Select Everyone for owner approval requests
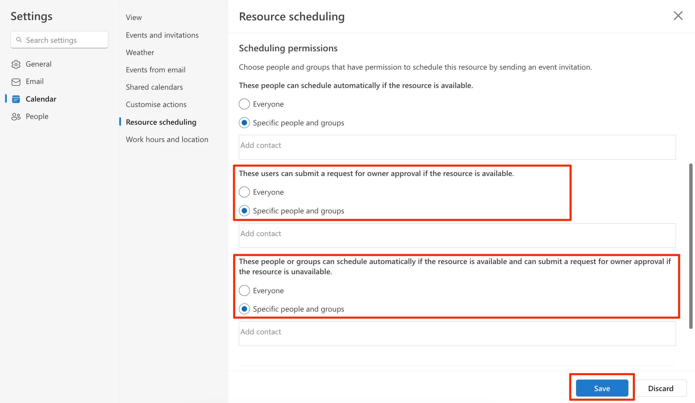Image resolution: width=695 pixels, height=403 pixels. pyautogui.click(x=244, y=192)
